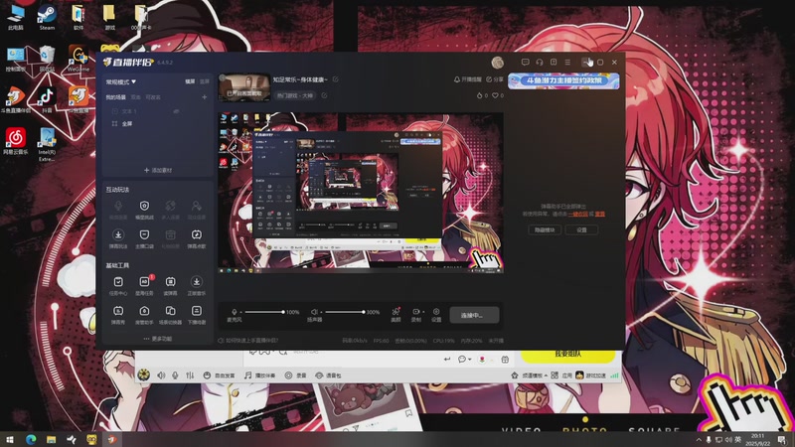Edit the stream title pencil icon
795x447 pixels.
(x=336, y=79)
